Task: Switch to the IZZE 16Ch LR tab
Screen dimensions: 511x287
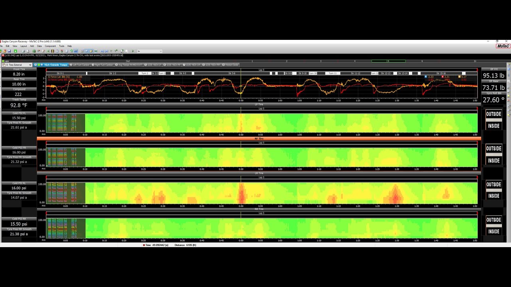Action: 192,65
